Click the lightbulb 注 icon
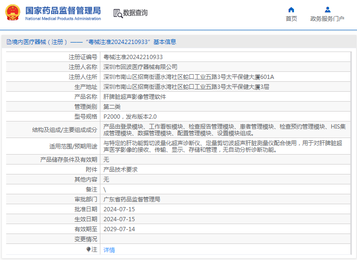Viewport: 357px width, 260px height. click(x=89, y=249)
